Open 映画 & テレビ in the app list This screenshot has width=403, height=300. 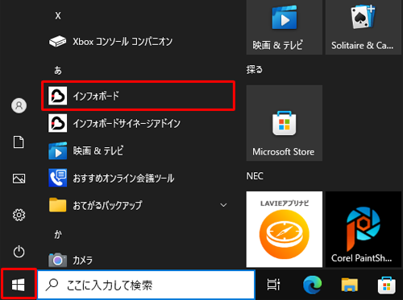138,150
